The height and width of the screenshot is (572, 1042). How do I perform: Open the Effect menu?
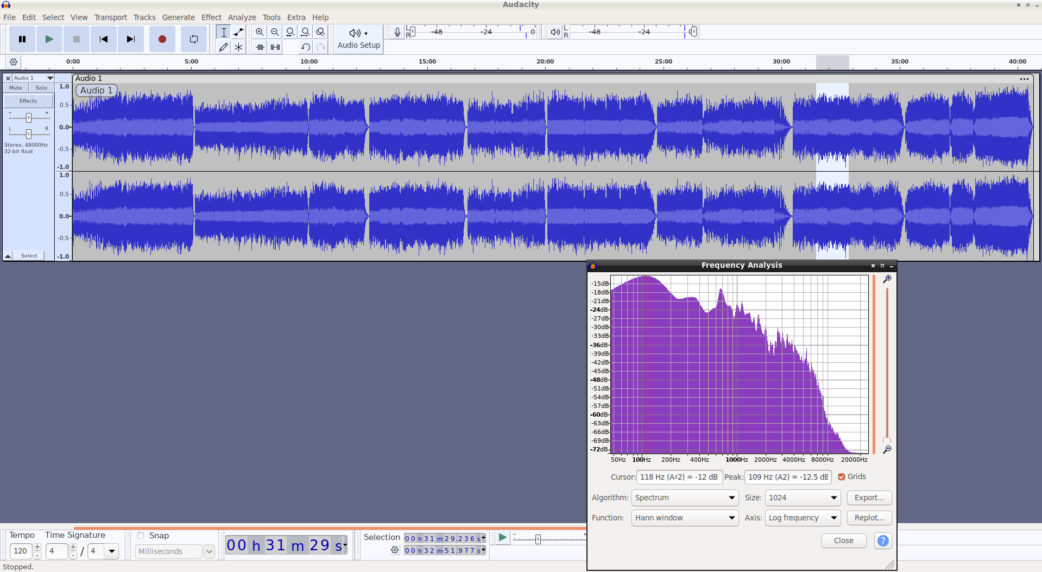coord(211,17)
